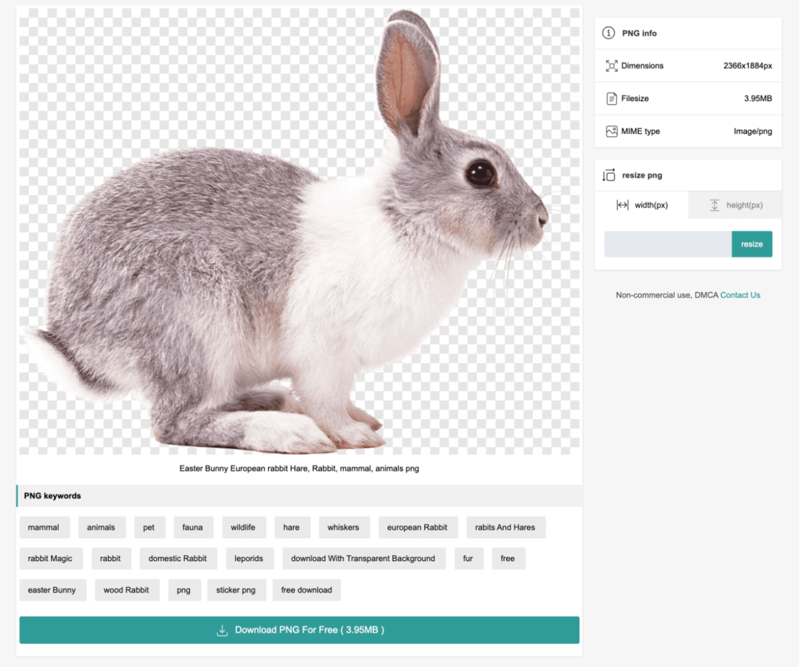
Task: Click the rabbit image preview
Action: pos(299,230)
